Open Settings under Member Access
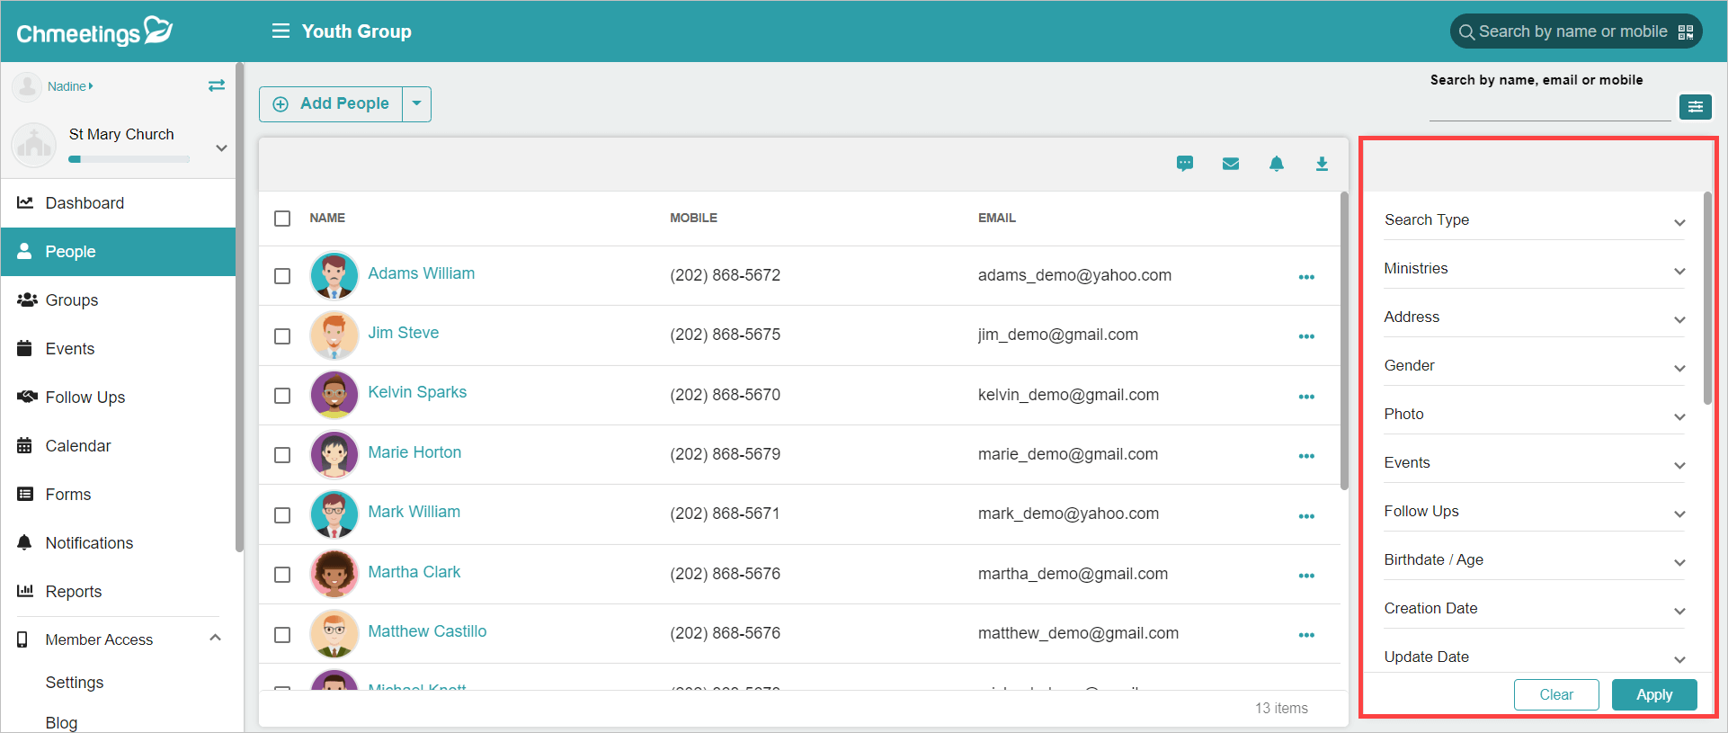This screenshot has width=1728, height=733. coord(75,683)
